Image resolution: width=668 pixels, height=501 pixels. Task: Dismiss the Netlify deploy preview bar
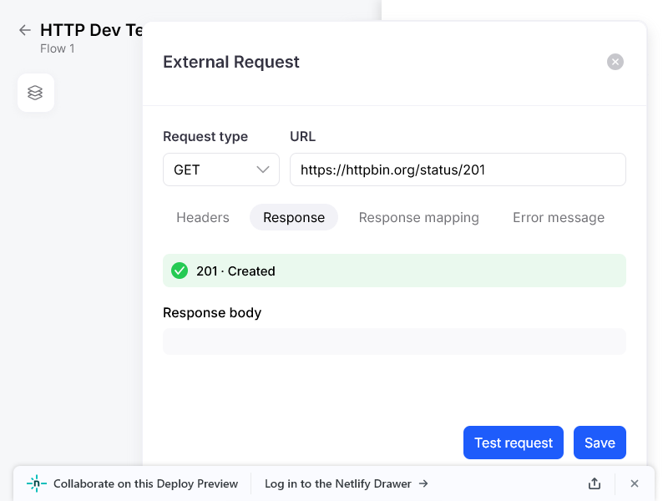(x=635, y=483)
